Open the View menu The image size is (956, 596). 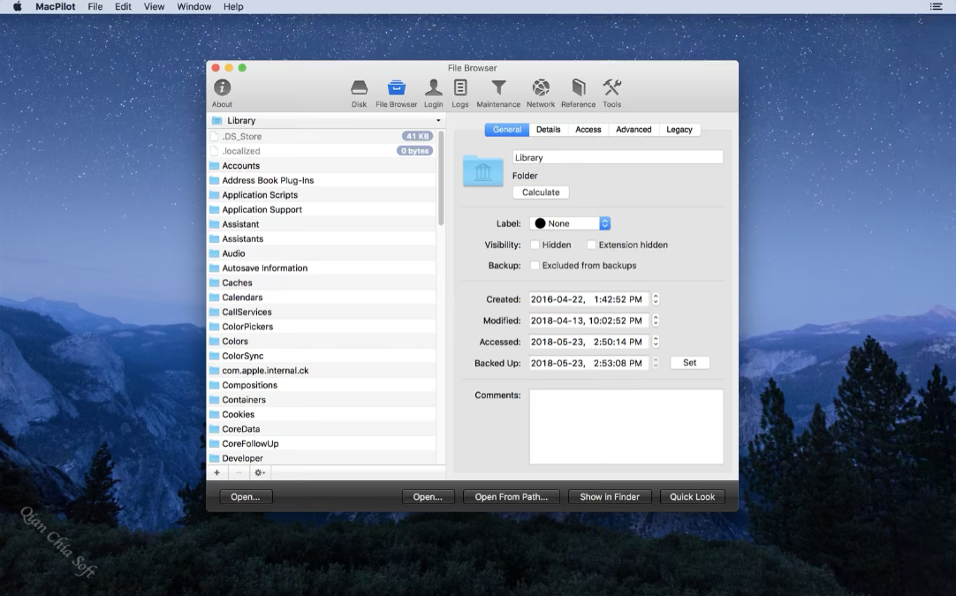[154, 7]
